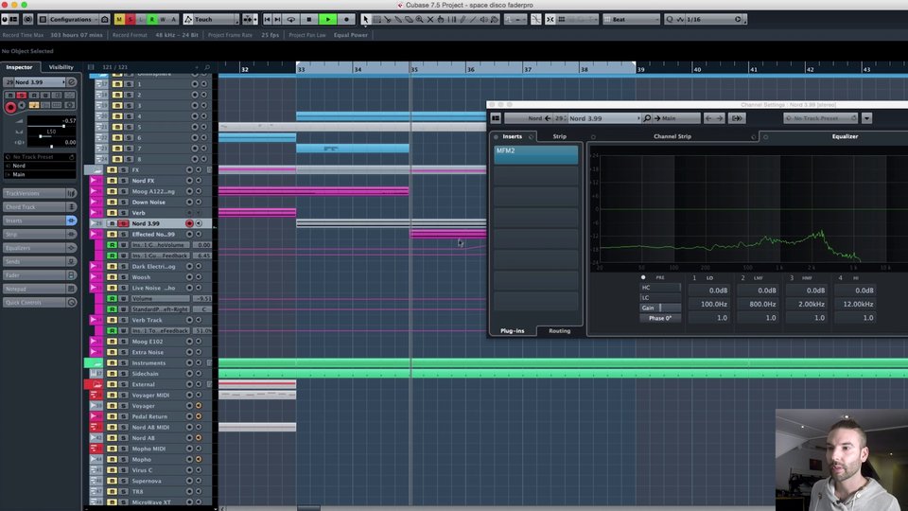908x511 pixels.
Task: Select the Object Selection arrow tool
Action: point(365,19)
